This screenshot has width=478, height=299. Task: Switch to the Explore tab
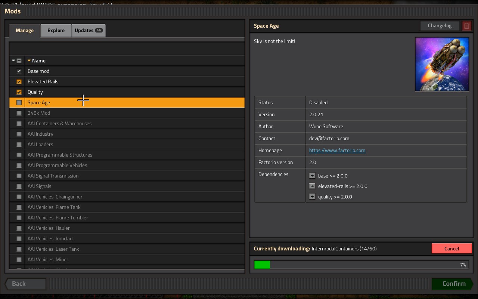pyautogui.click(x=56, y=30)
